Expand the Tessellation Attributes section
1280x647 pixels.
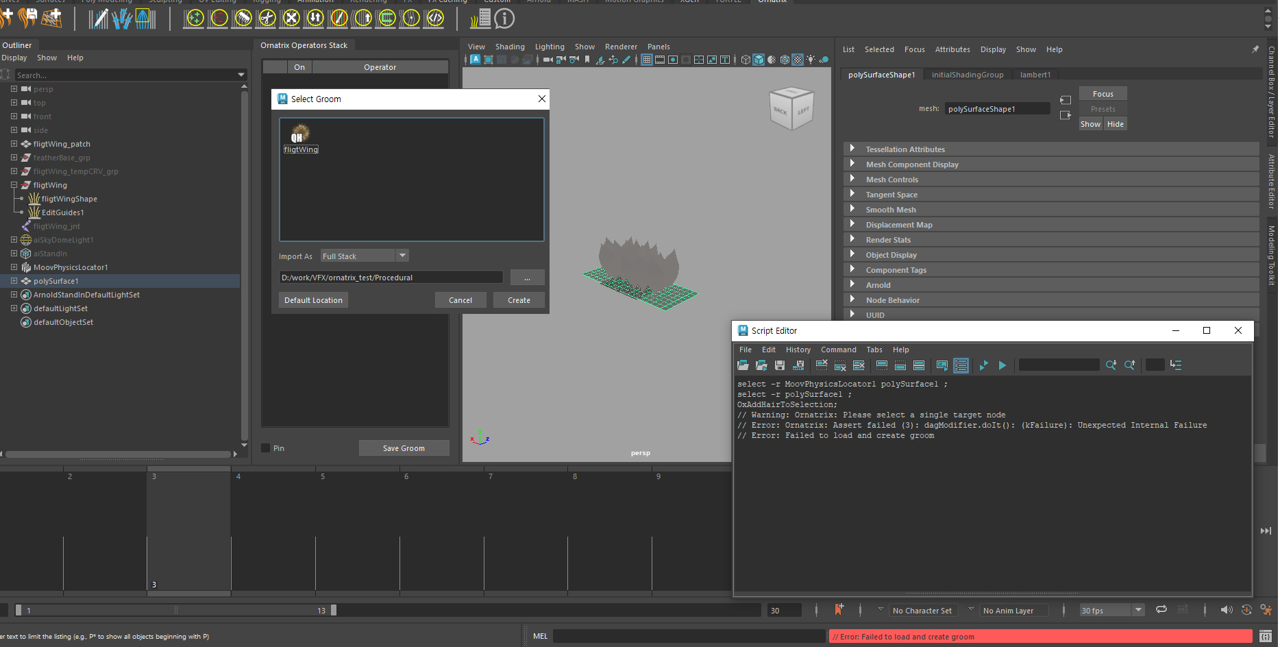pyautogui.click(x=852, y=149)
